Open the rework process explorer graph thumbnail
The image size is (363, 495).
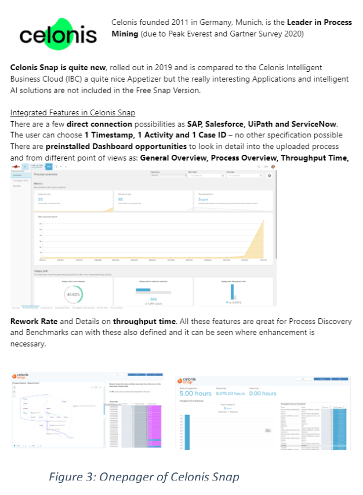59,414
